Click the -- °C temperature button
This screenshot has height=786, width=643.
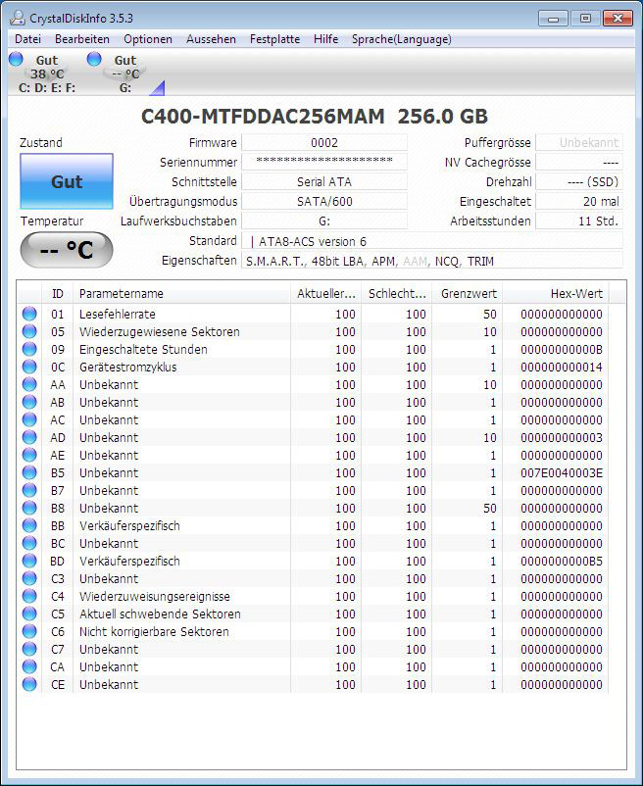point(67,250)
